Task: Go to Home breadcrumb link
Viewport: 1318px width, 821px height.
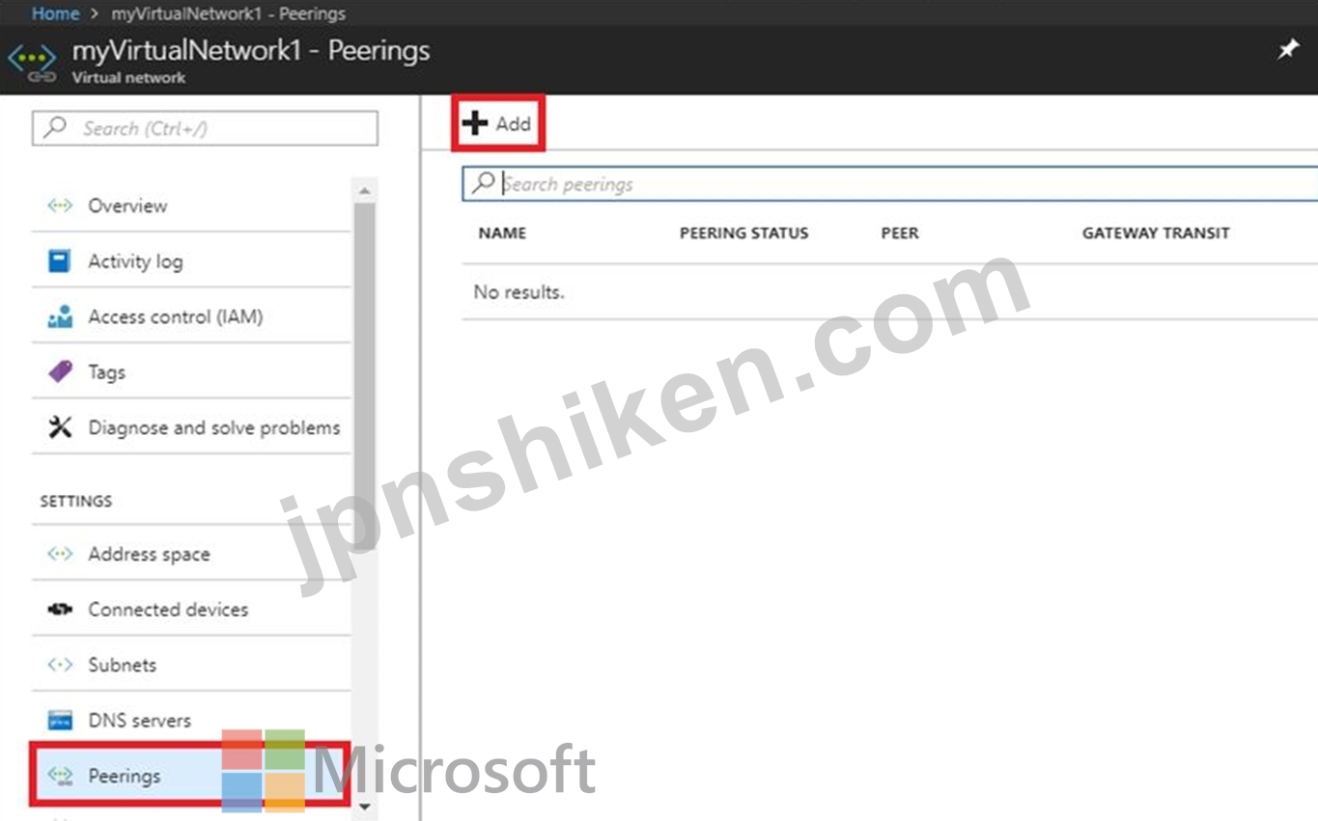Action: 55,14
